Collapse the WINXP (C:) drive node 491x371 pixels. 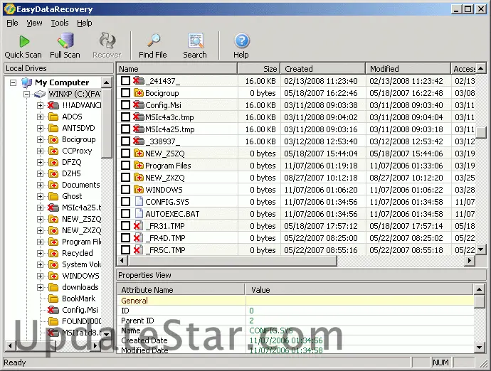point(27,94)
